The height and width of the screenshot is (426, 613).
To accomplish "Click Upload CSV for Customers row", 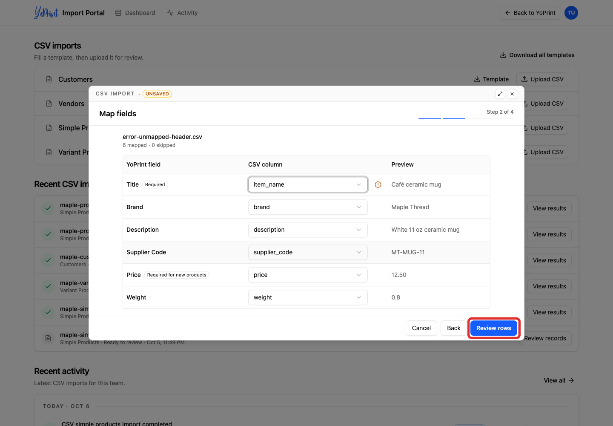I will [x=542, y=79].
